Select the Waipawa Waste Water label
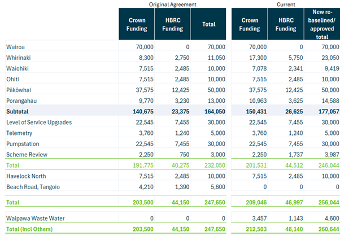Image resolution: width=340 pixels, height=236 pixels. (35, 217)
